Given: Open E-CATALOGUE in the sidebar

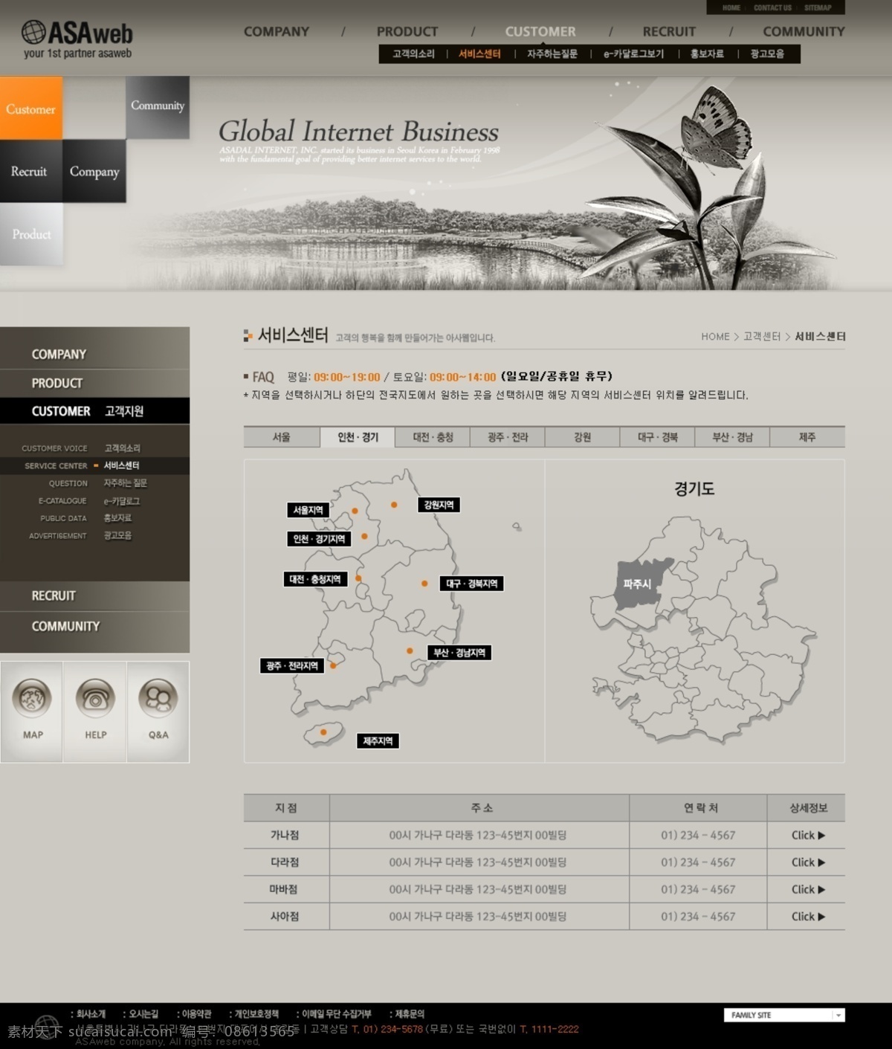Looking at the screenshot, I should 62,501.
